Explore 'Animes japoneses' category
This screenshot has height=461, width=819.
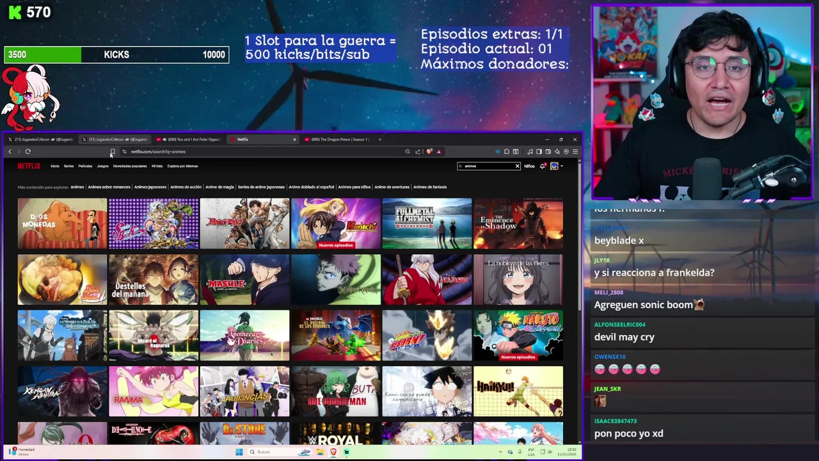[x=150, y=187]
